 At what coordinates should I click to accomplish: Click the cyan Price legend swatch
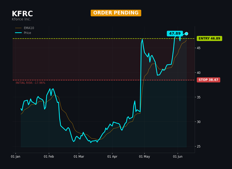click(x=18, y=33)
